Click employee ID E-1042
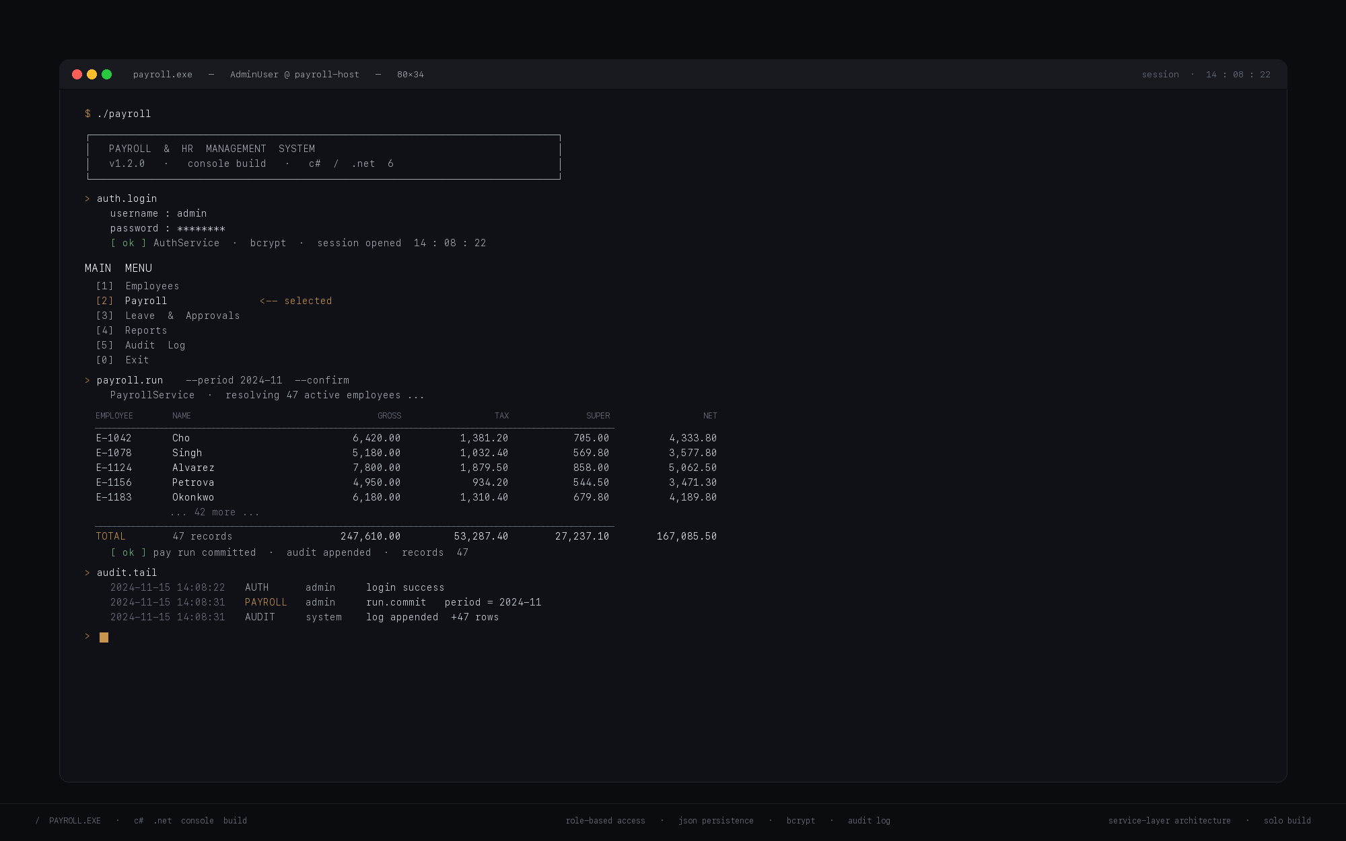Screen dimensions: 1346x841 tap(114, 438)
